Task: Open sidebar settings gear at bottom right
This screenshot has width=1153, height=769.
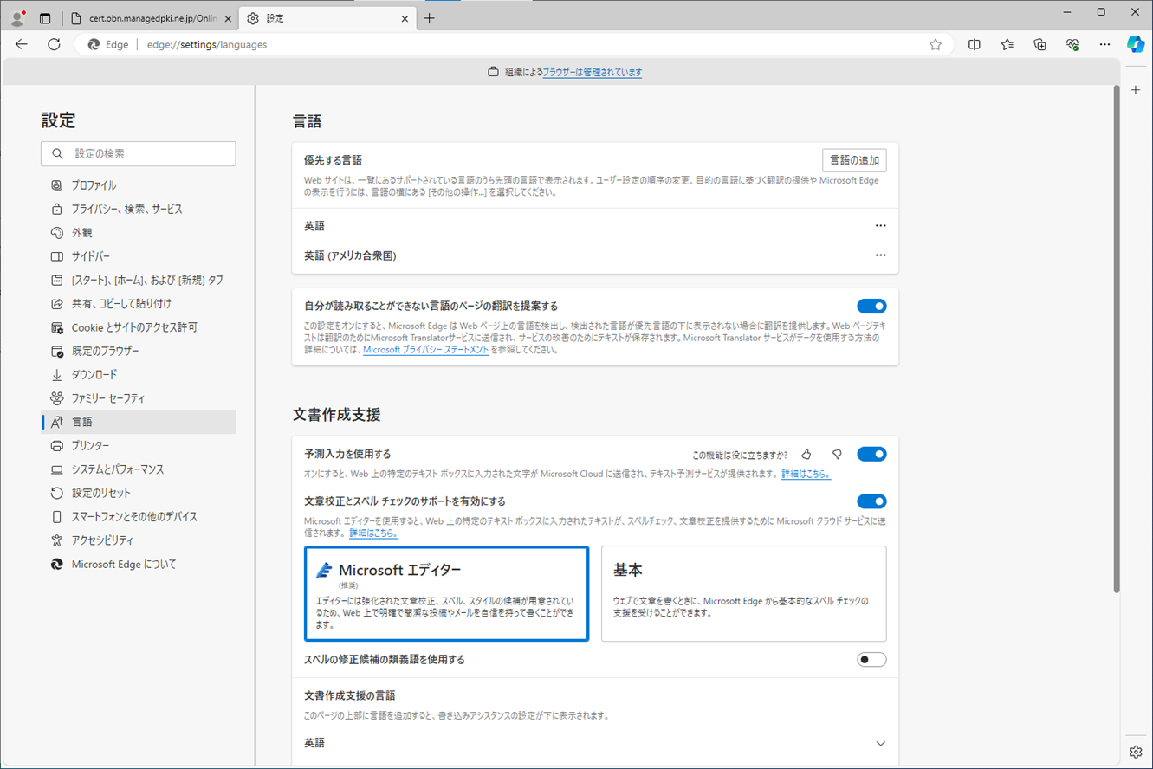Action: point(1136,752)
